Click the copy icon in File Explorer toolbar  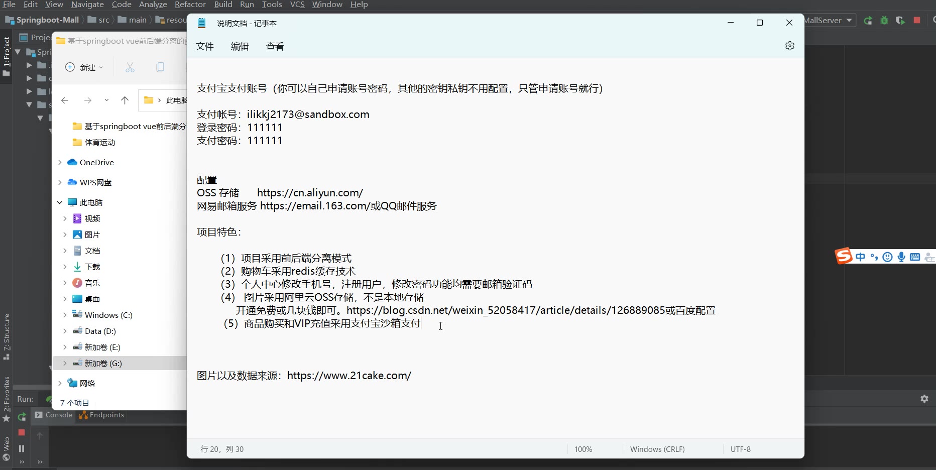coord(160,67)
